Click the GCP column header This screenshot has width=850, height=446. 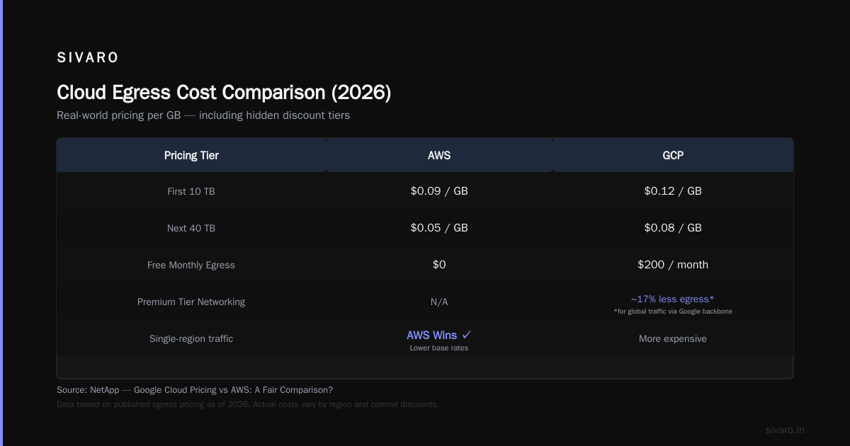pyautogui.click(x=673, y=155)
